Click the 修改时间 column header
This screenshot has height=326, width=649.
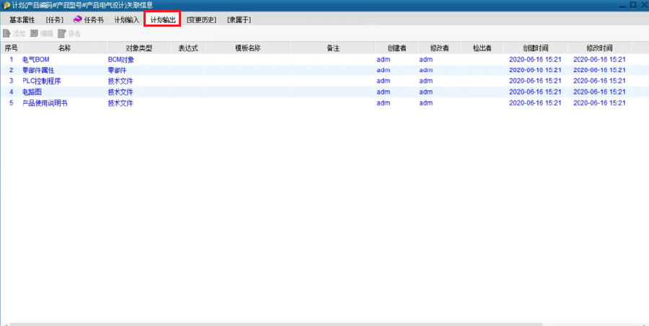[599, 48]
